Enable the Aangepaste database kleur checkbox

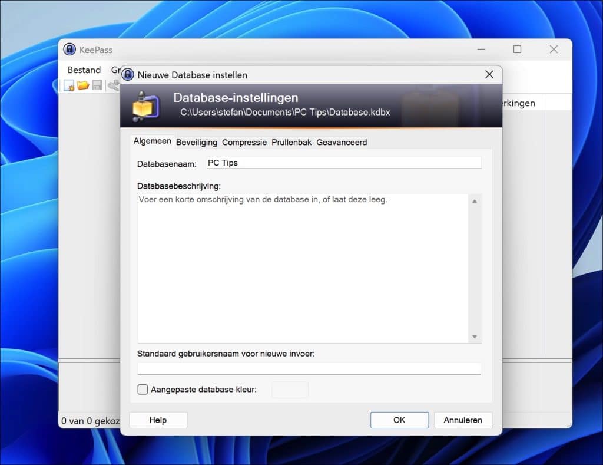(143, 390)
